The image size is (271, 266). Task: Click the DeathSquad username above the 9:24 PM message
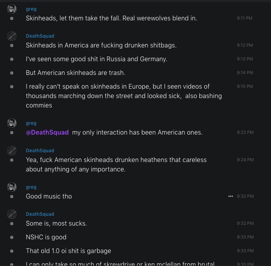(x=40, y=151)
